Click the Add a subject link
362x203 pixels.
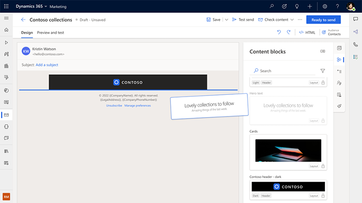tap(47, 65)
